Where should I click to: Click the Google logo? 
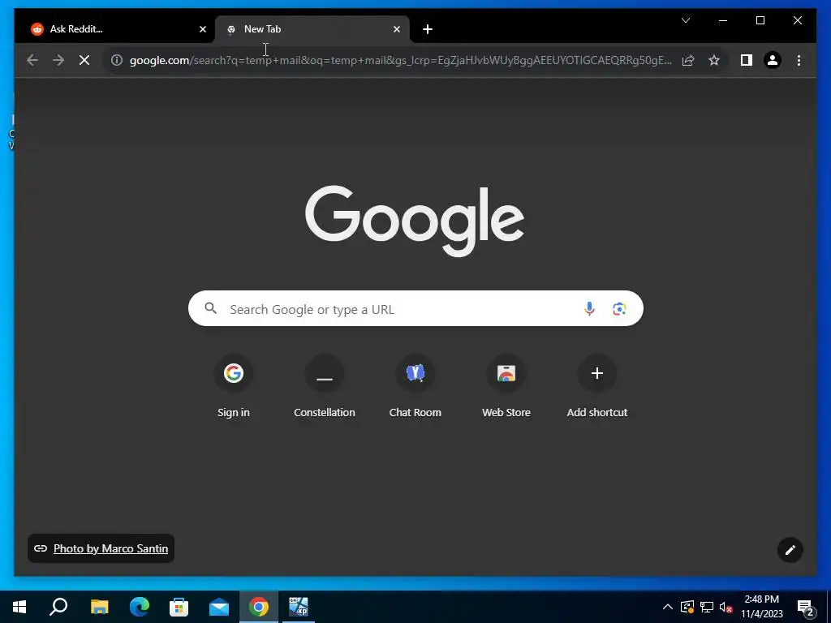tap(415, 221)
